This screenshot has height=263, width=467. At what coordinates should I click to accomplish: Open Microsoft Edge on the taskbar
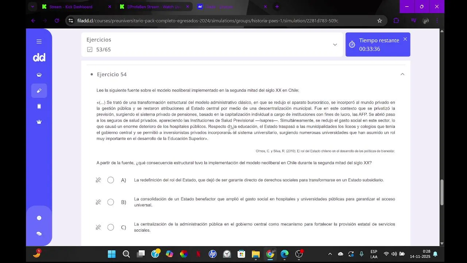285,254
